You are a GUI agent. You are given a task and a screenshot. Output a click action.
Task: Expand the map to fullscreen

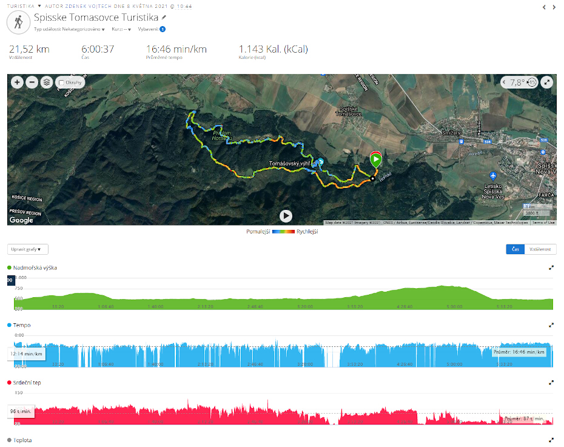pyautogui.click(x=547, y=82)
